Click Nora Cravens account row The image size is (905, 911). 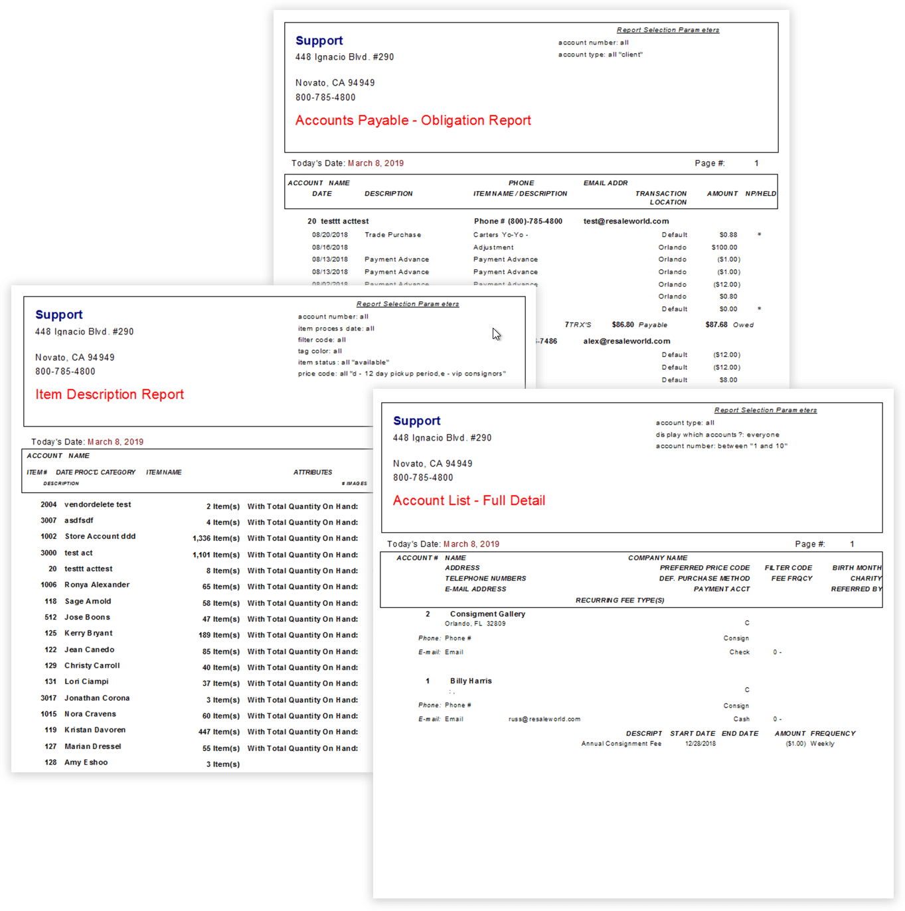78,715
